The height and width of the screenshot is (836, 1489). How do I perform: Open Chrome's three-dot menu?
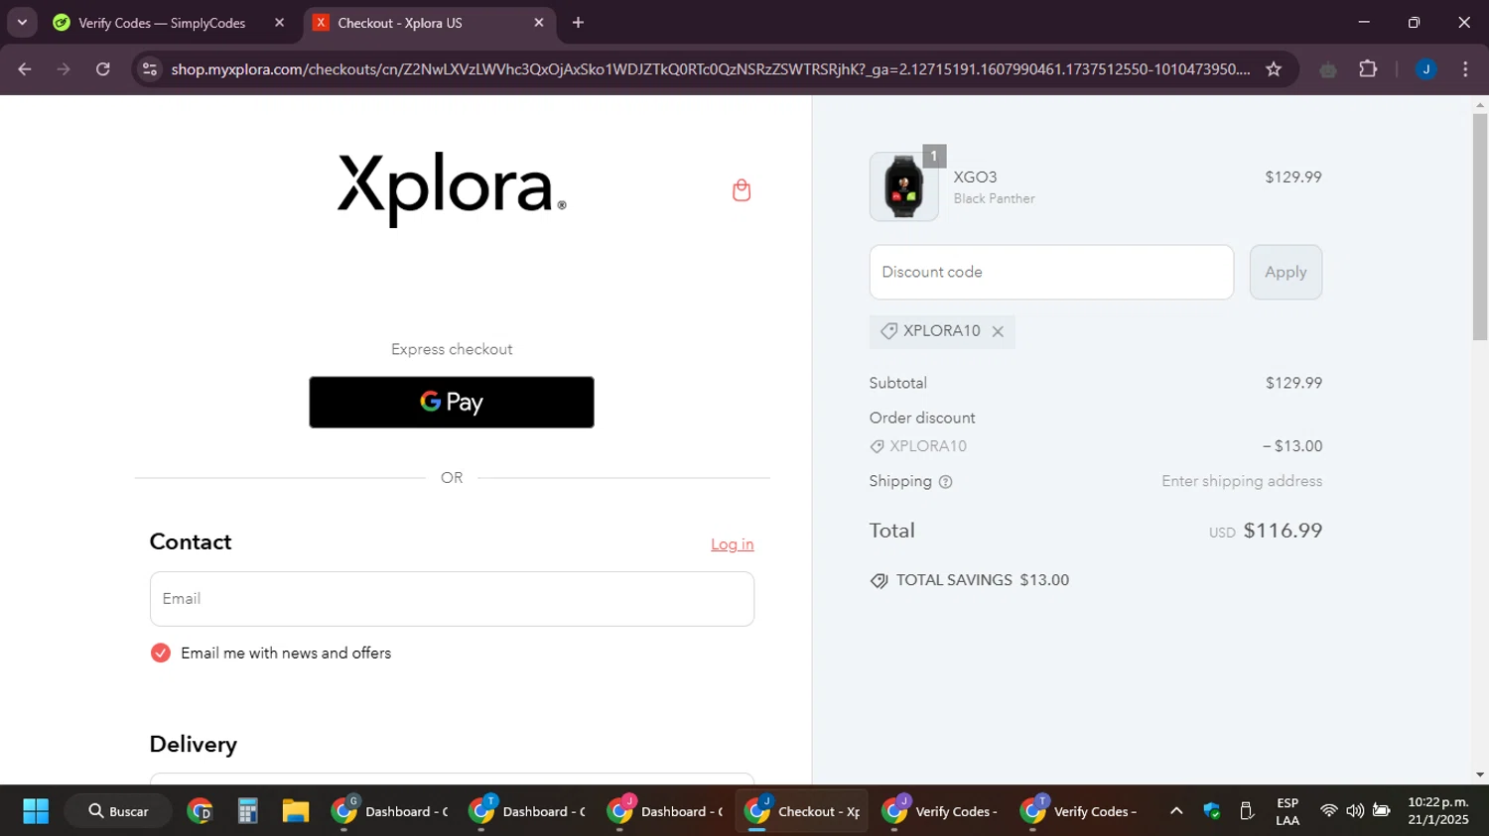coord(1465,69)
